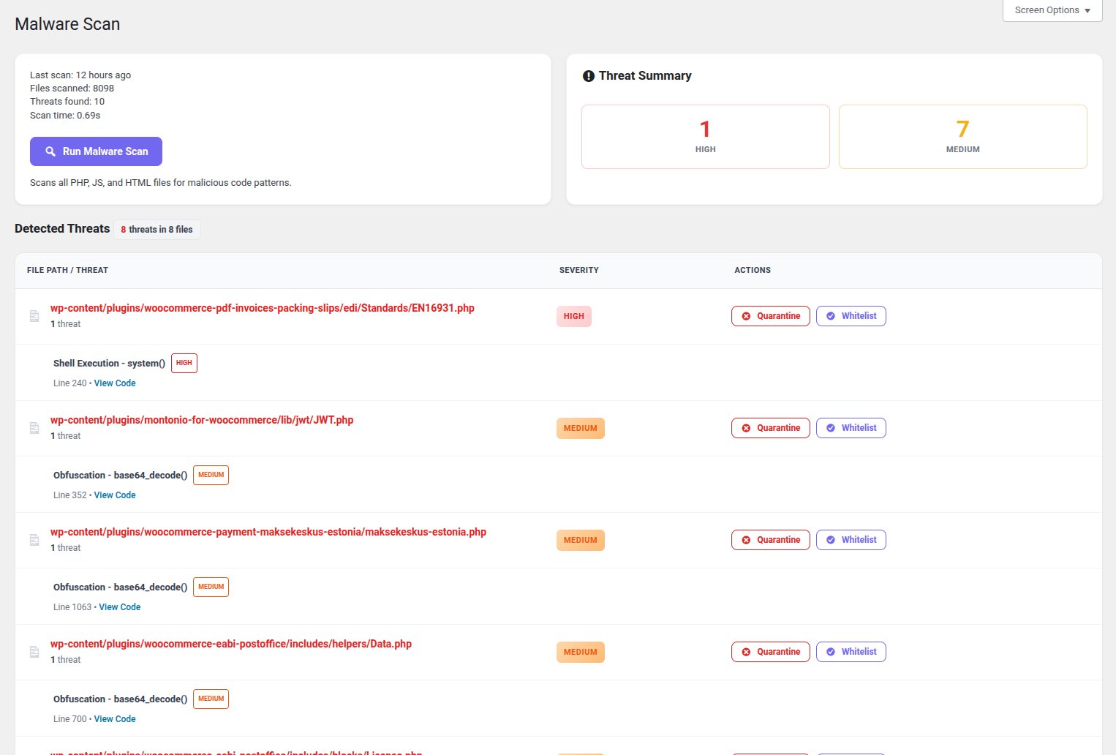Image resolution: width=1116 pixels, height=755 pixels.
Task: Quarantine the maksekeskus-estonia.php file
Action: click(x=770, y=540)
